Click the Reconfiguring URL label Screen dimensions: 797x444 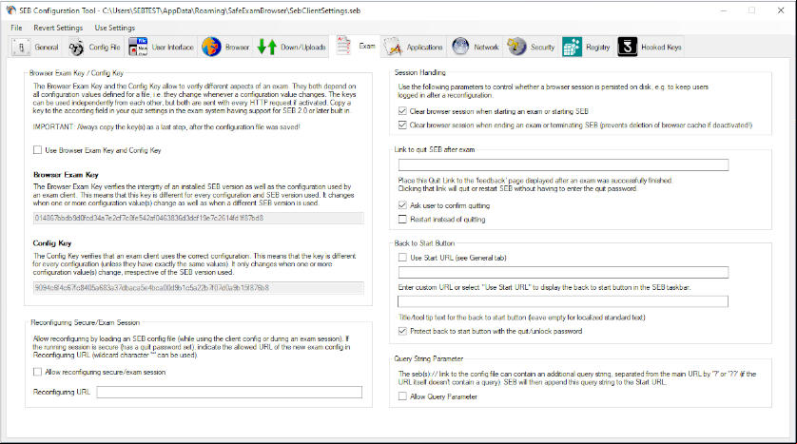[62, 392]
